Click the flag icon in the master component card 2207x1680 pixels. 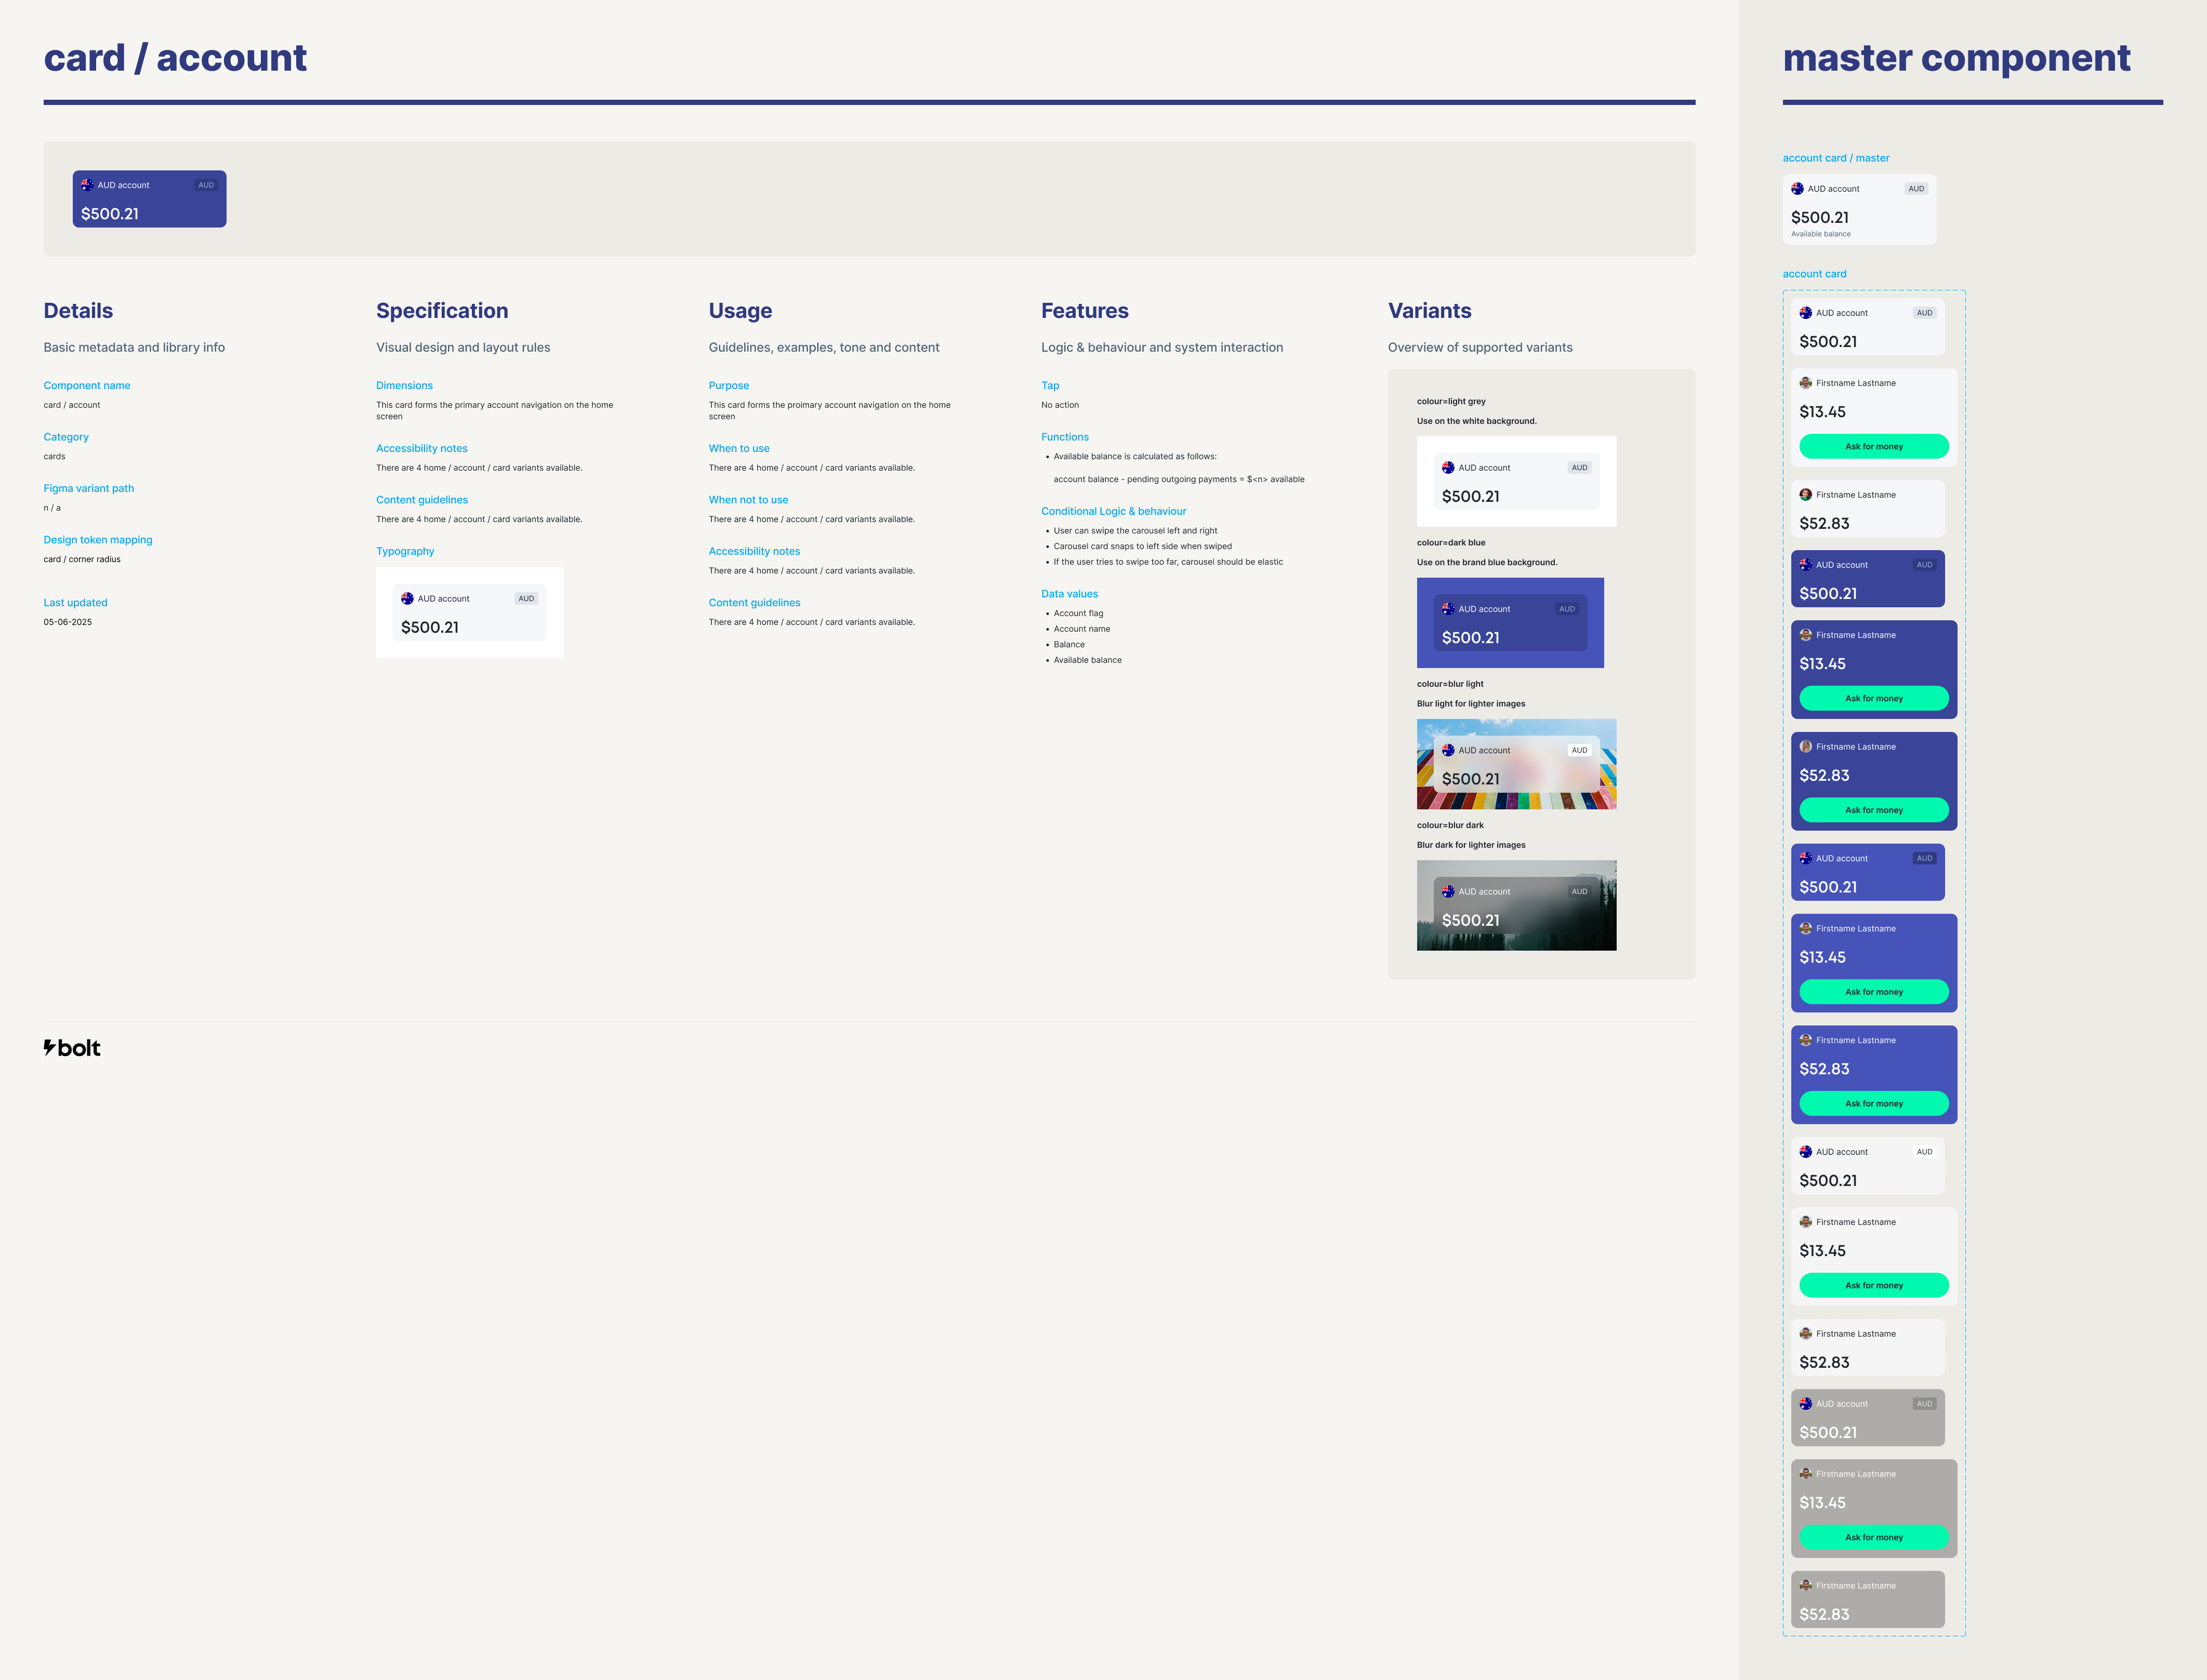tap(1797, 188)
